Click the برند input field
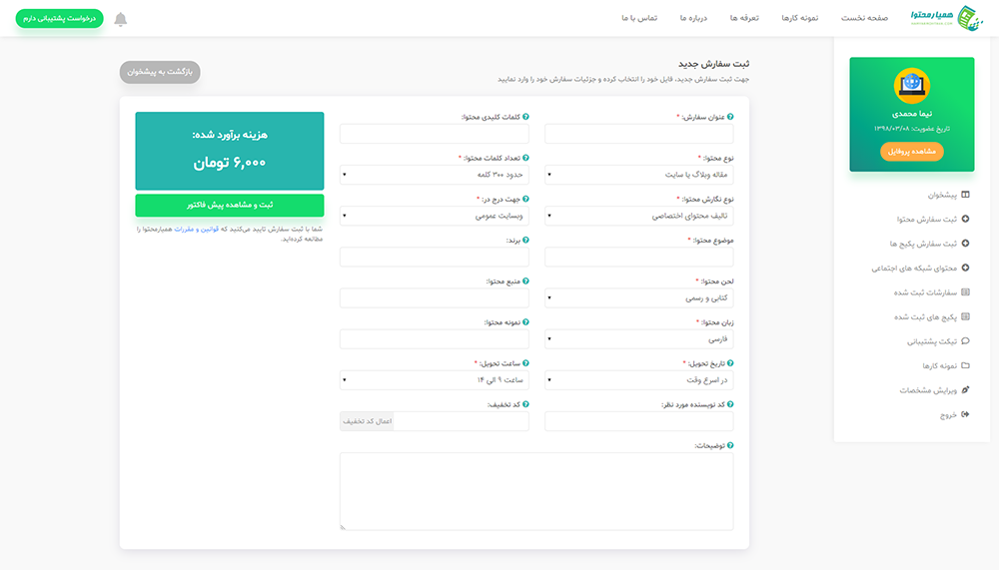This screenshot has height=570, width=999. tap(434, 257)
